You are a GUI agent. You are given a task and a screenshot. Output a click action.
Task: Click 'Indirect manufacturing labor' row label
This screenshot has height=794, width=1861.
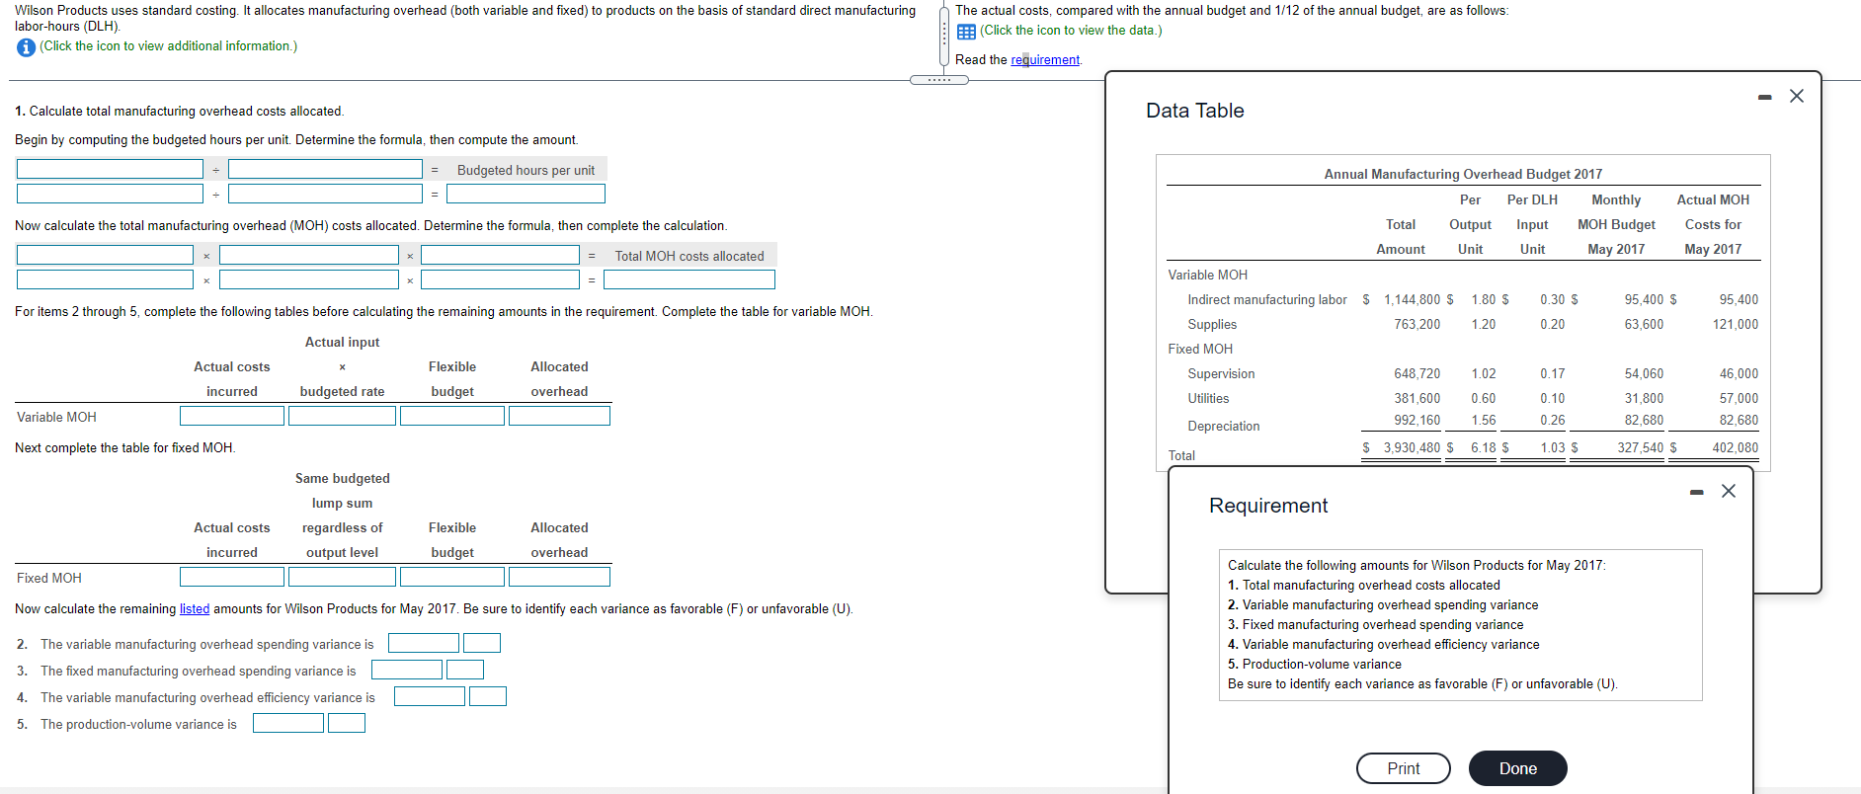(x=1267, y=300)
